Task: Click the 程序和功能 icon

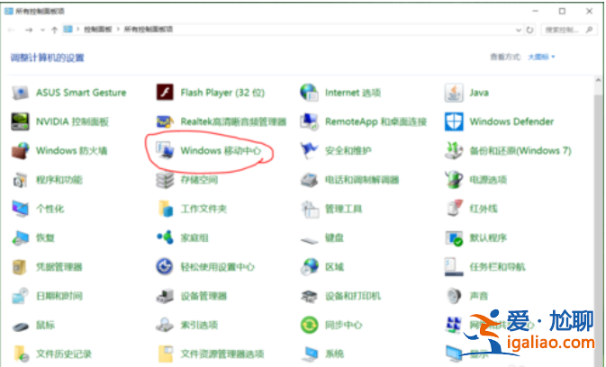Action: click(x=20, y=180)
